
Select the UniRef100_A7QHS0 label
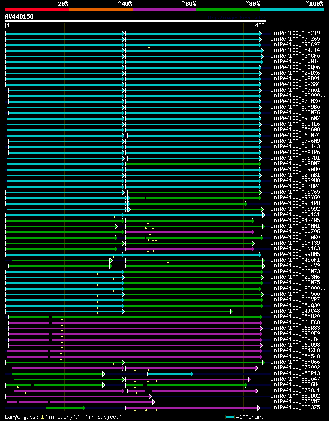(x=295, y=101)
